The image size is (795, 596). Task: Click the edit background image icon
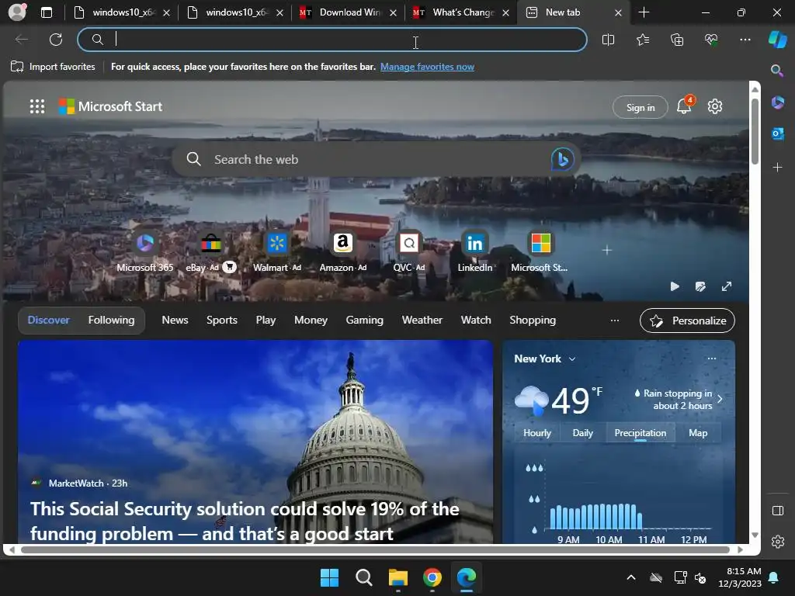(701, 286)
